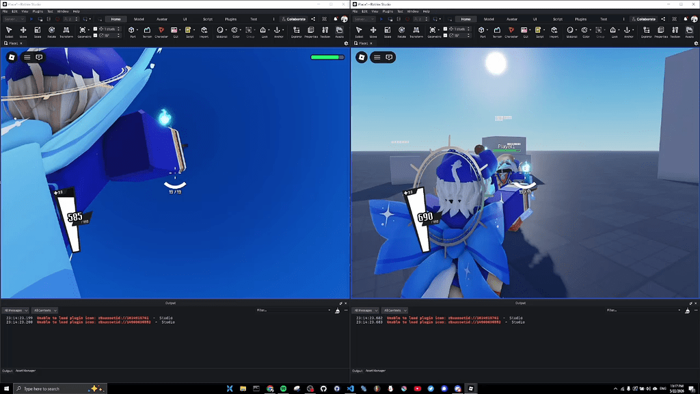Toggle rotate snap checkbox in right Studio window
Screen dimensions: 700x394
pos(445,36)
